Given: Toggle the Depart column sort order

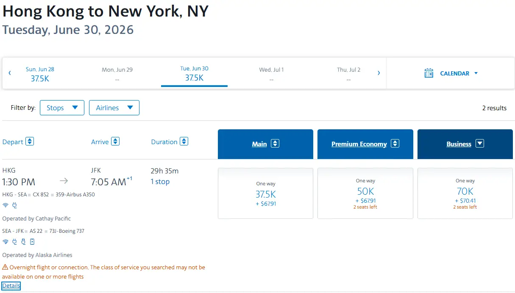Looking at the screenshot, I should (x=30, y=142).
